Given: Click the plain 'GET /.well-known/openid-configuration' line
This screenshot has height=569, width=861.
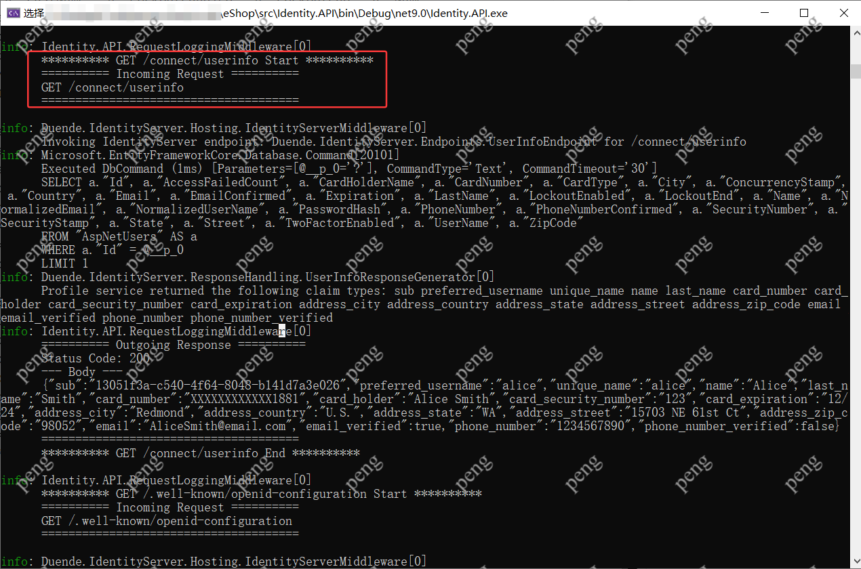Looking at the screenshot, I should tap(167, 521).
